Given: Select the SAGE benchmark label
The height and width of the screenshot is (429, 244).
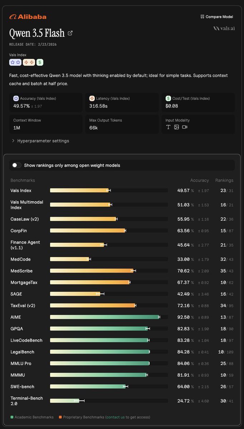Looking at the screenshot, I should tap(16, 294).
